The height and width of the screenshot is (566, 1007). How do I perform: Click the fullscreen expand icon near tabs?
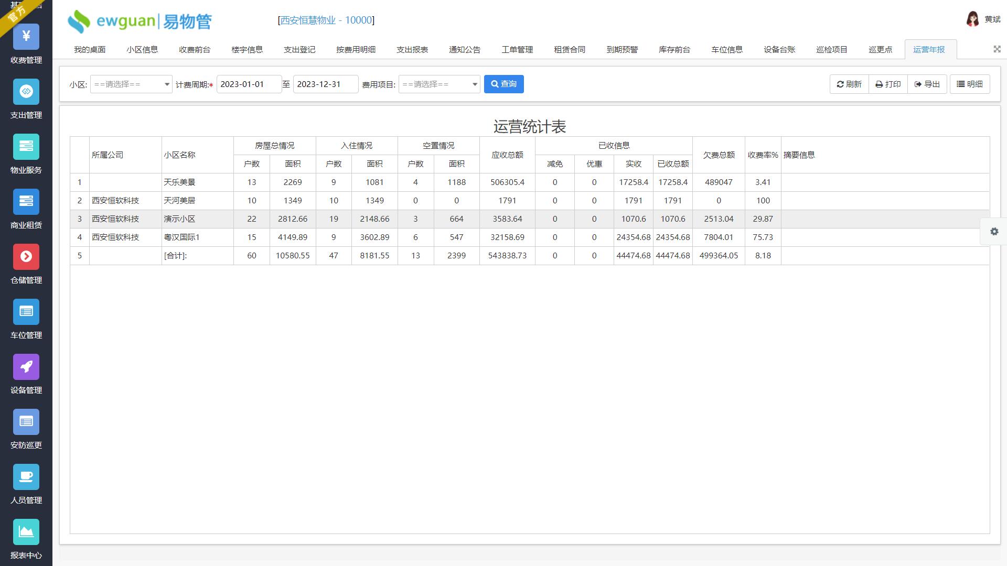pos(997,49)
